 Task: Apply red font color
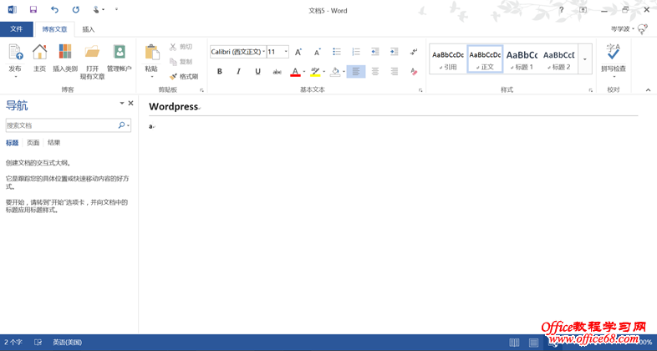coord(295,72)
